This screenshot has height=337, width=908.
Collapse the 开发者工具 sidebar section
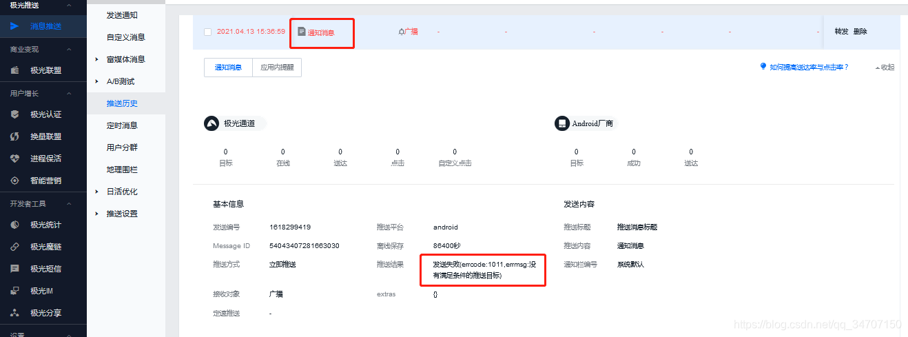[68, 203]
